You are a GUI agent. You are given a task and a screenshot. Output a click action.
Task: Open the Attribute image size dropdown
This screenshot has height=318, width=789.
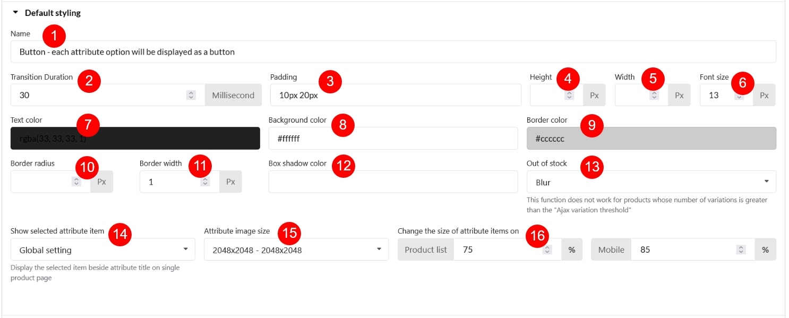(296, 250)
